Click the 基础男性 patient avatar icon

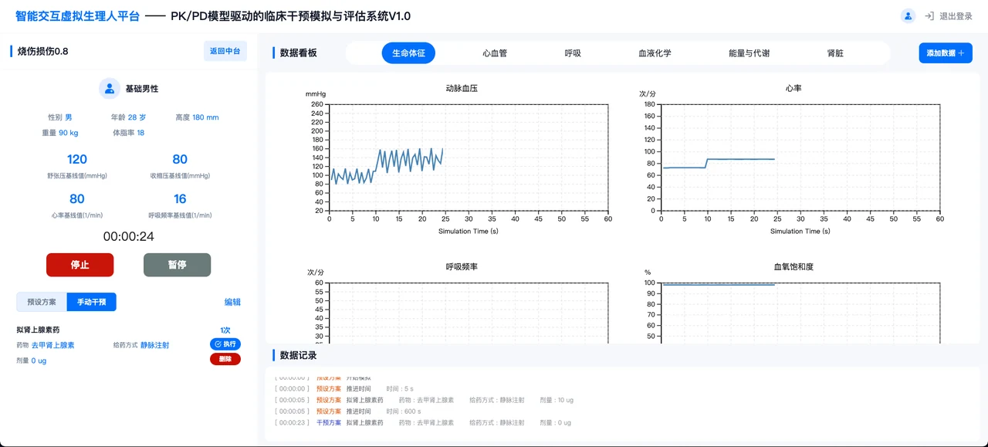[x=110, y=89]
